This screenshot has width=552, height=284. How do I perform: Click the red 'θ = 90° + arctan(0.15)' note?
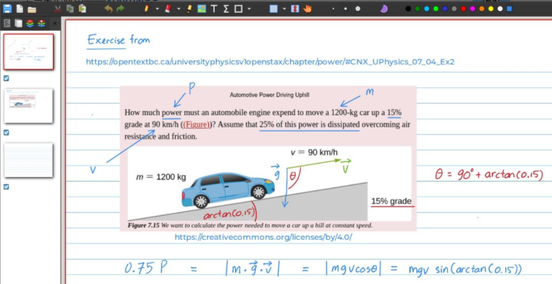tap(489, 175)
